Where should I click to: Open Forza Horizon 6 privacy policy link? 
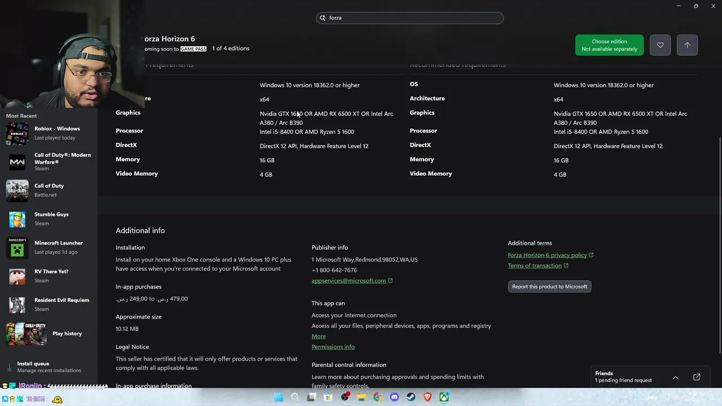(547, 255)
